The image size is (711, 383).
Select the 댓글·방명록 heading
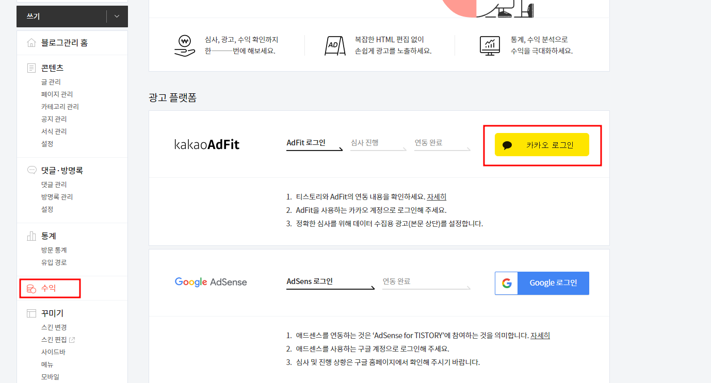pyautogui.click(x=62, y=170)
